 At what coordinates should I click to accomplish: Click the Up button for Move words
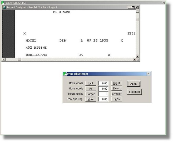[91, 89]
